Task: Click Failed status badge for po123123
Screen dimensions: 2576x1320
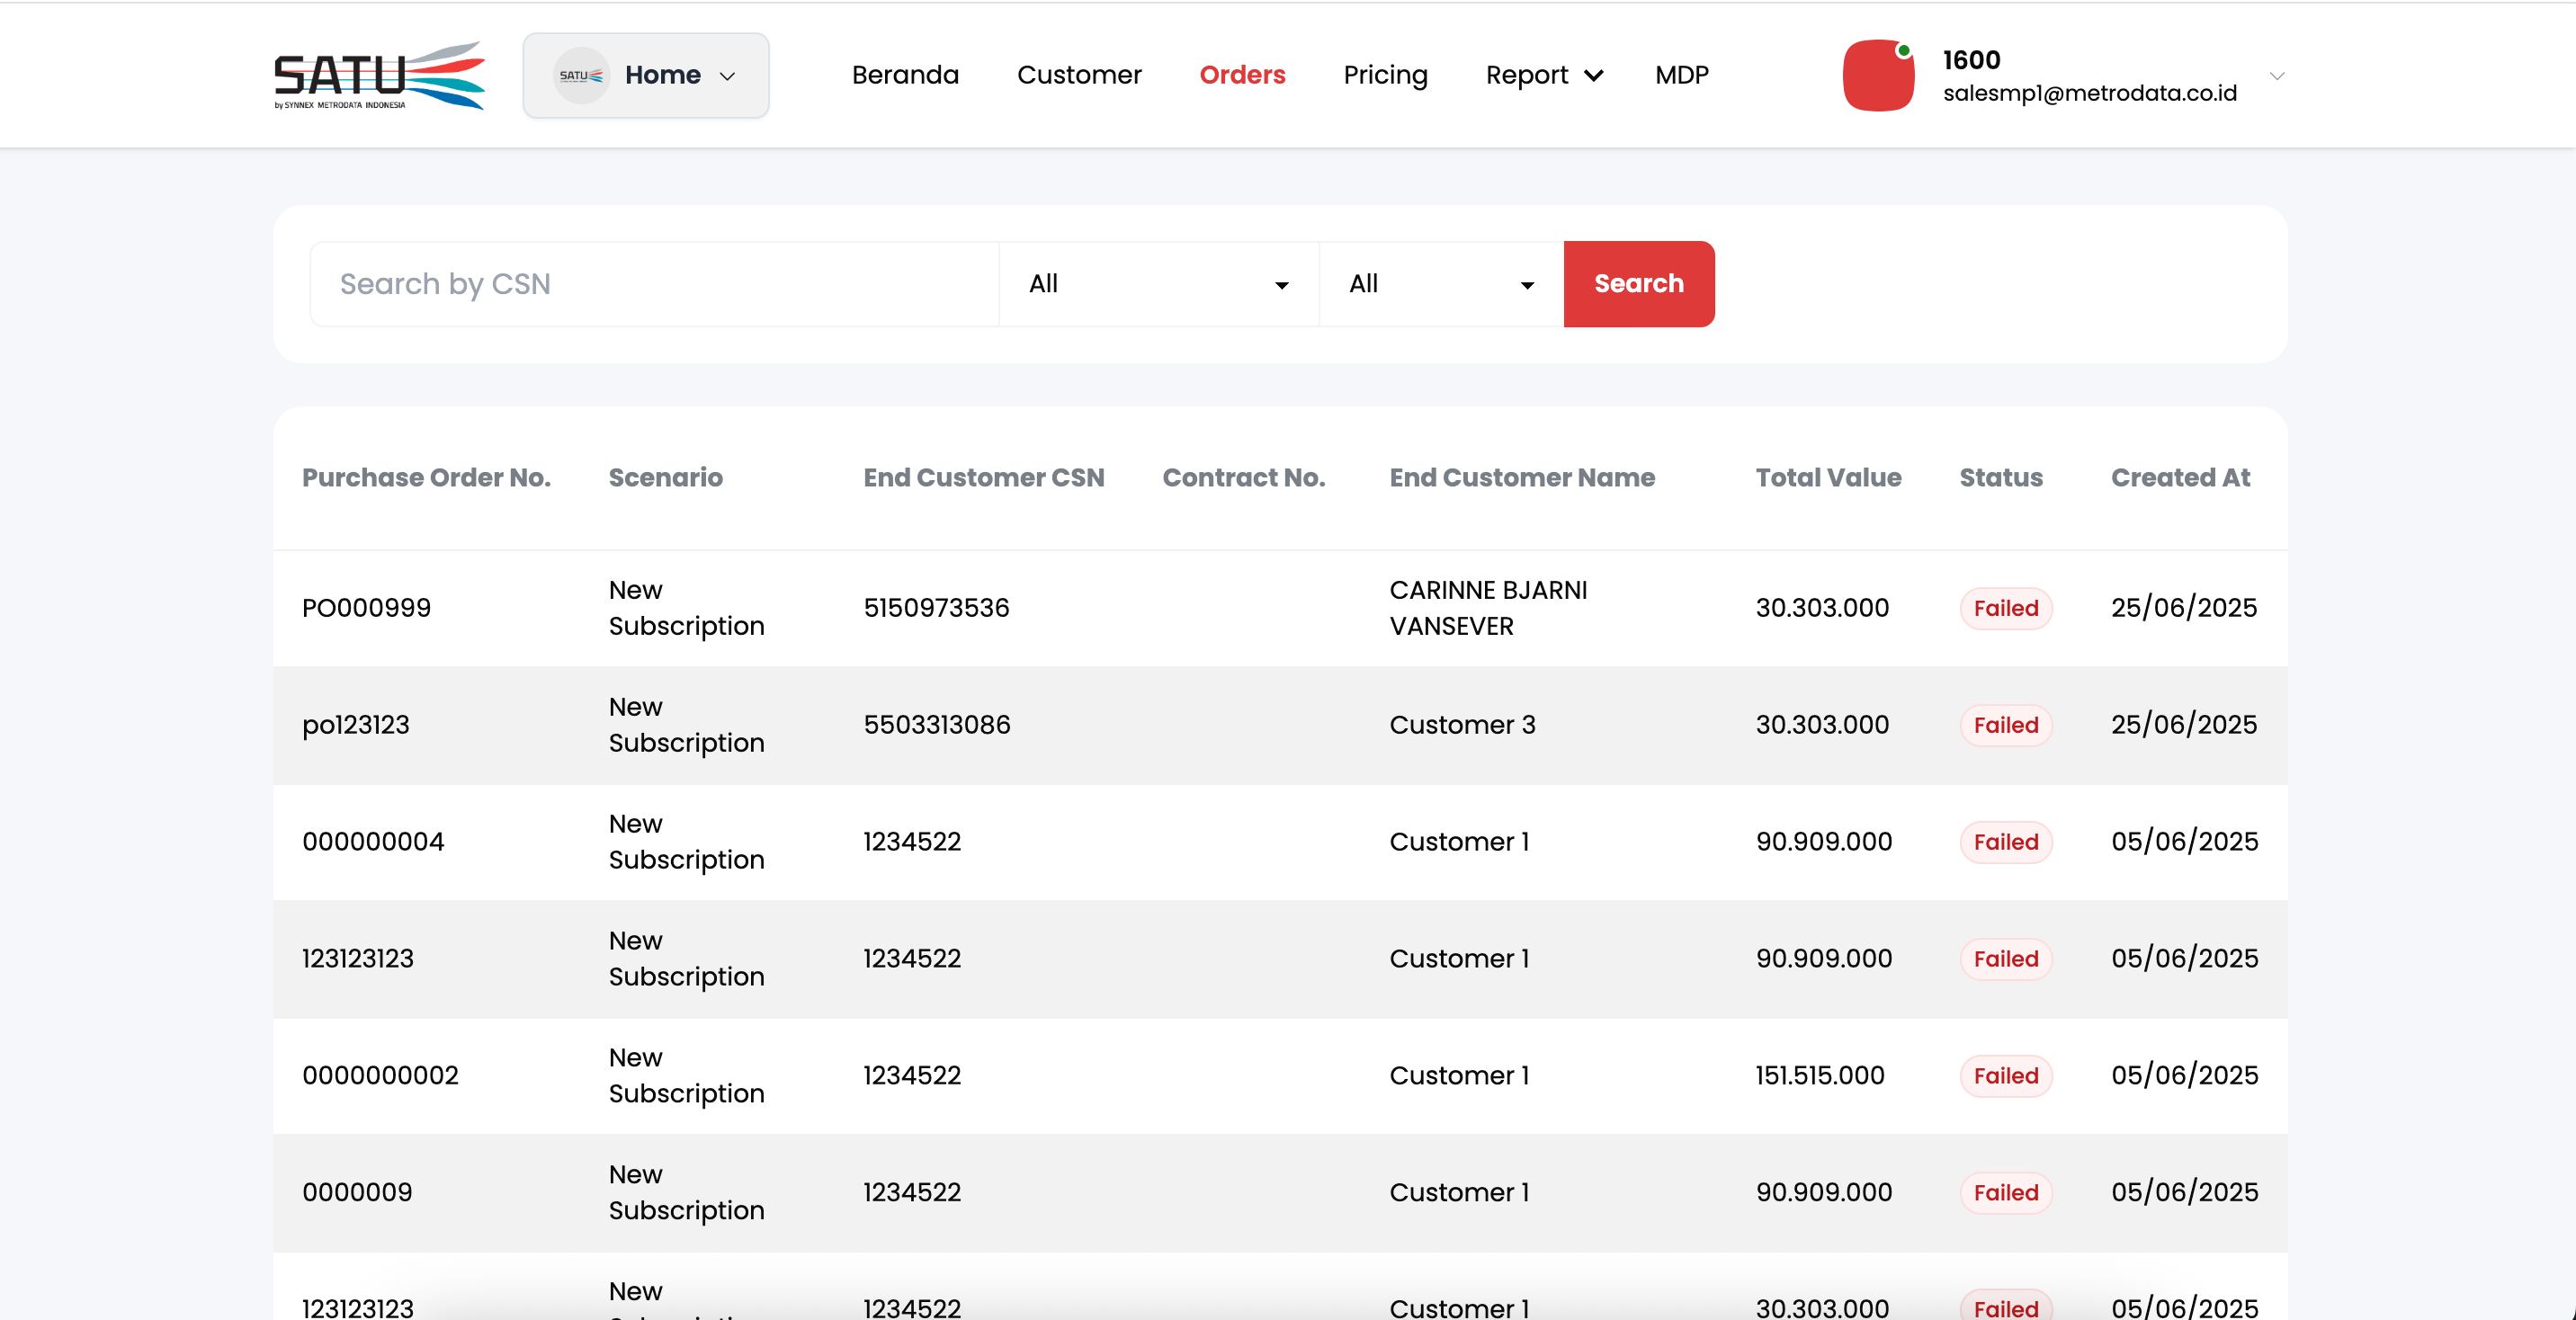Action: point(2005,725)
